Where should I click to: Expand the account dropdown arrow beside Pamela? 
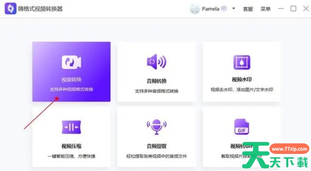233,8
